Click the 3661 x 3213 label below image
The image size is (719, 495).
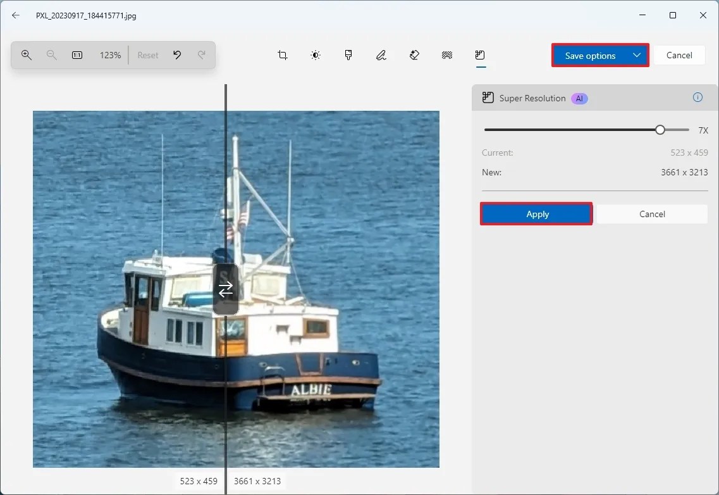tap(257, 481)
